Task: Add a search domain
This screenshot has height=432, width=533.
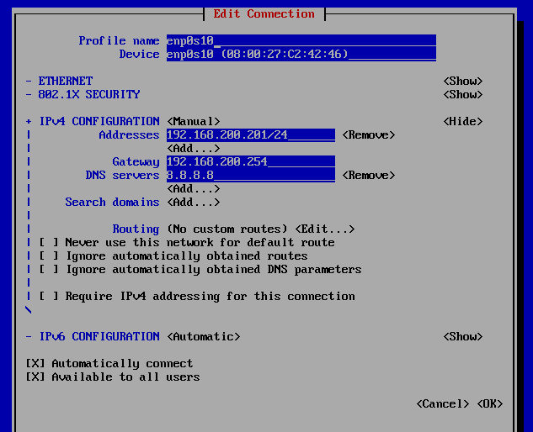Action: tap(194, 203)
